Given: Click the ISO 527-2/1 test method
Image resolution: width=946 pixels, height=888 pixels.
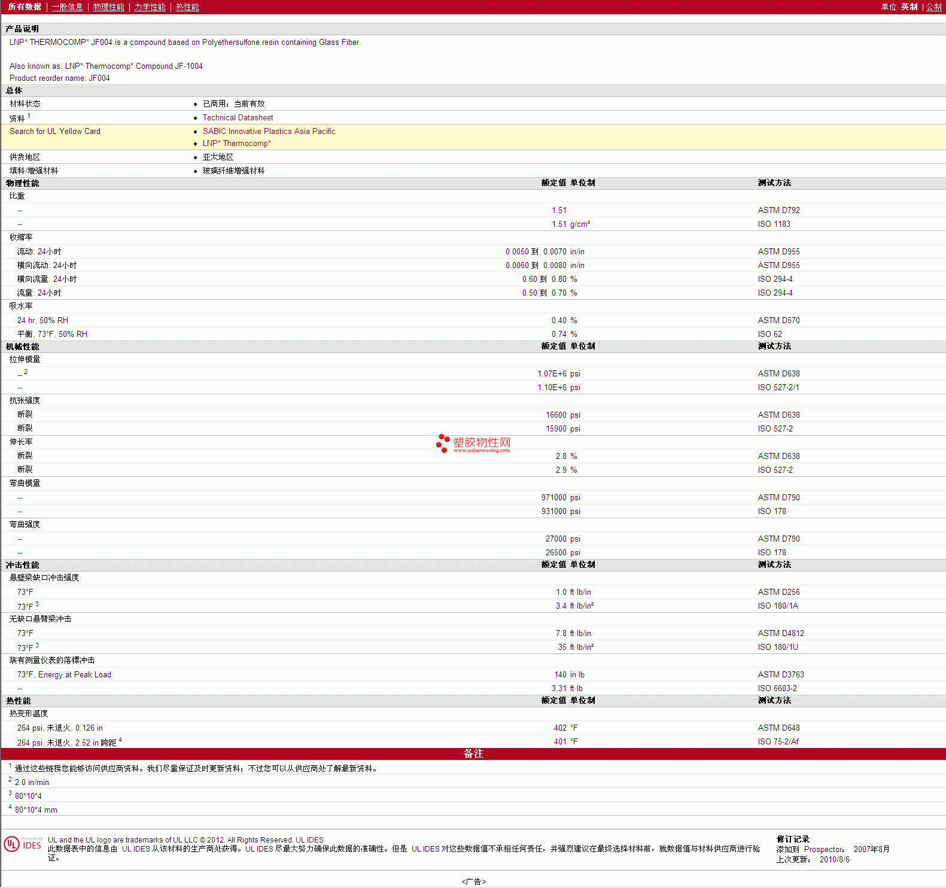Looking at the screenshot, I should click(x=778, y=388).
